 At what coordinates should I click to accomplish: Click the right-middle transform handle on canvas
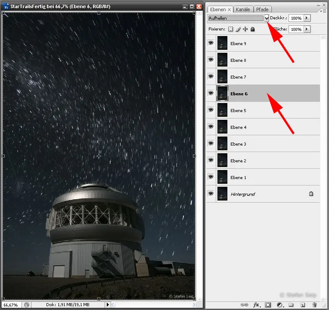tap(194, 156)
